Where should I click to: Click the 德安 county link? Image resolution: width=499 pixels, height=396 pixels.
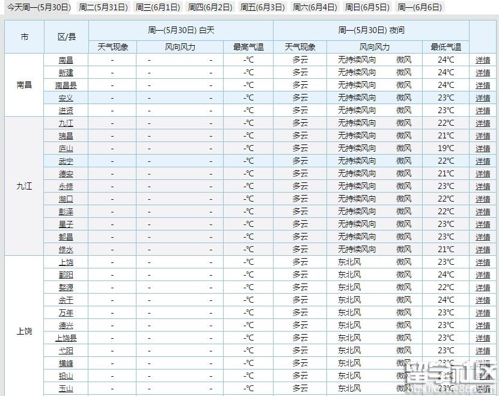coord(66,174)
